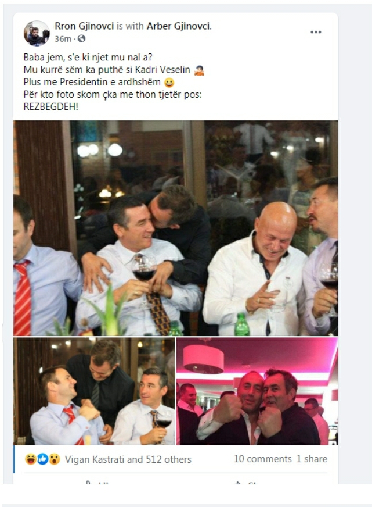
Task: Click the Wow reaction emoji icon
Action: pos(55,459)
